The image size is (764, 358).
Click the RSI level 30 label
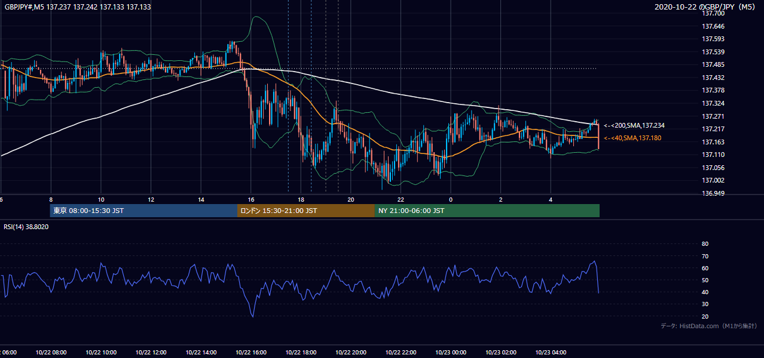tap(705, 304)
